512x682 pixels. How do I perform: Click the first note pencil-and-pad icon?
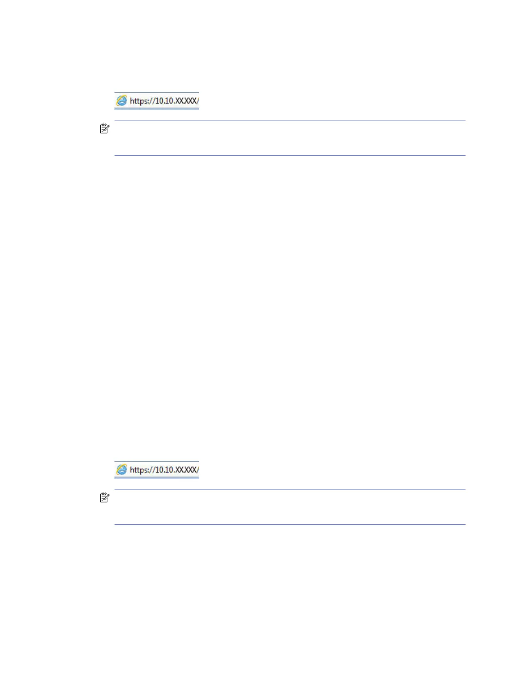click(105, 129)
